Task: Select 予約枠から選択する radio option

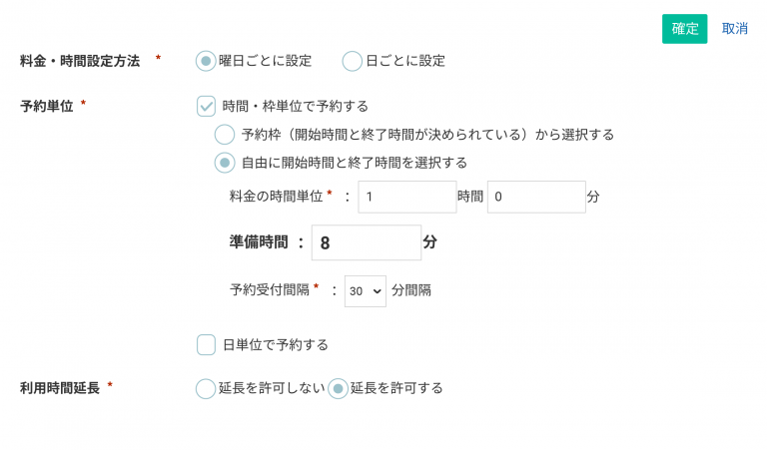Action: click(x=226, y=135)
